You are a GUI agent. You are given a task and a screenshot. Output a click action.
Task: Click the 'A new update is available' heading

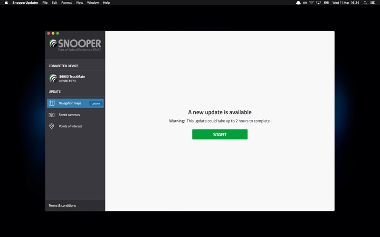click(220, 112)
